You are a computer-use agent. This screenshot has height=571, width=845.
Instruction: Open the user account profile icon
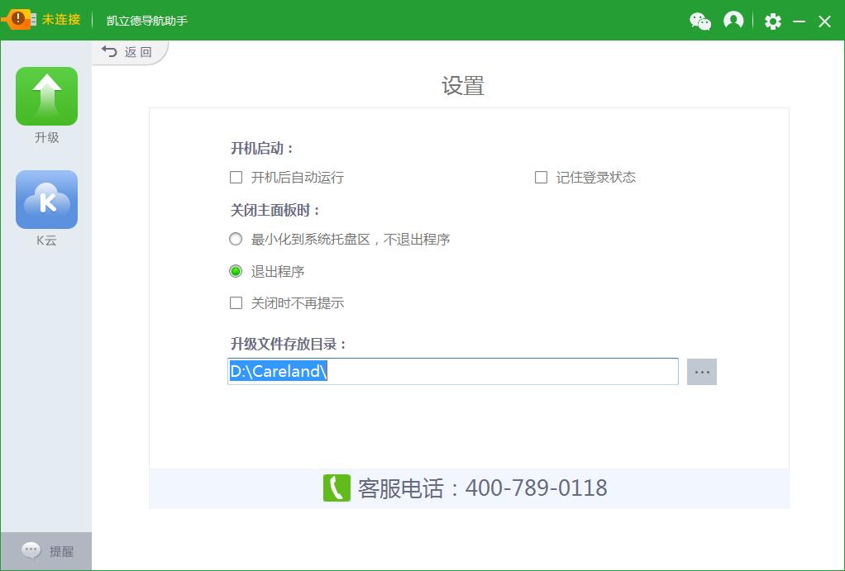pyautogui.click(x=733, y=21)
